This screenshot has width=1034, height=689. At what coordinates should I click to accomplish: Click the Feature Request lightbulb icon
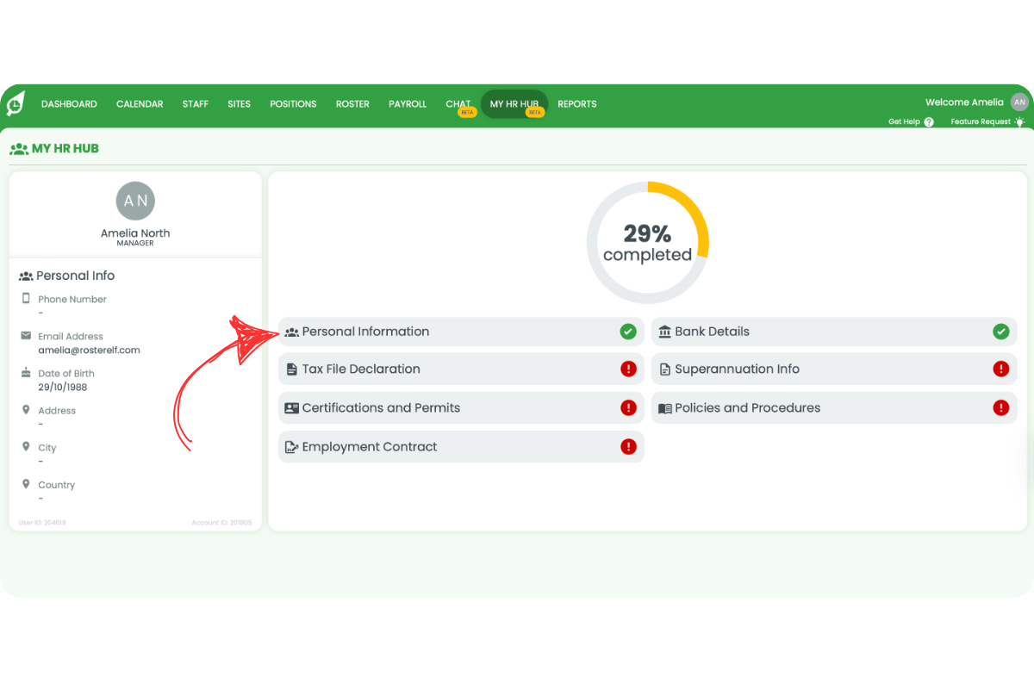point(1019,122)
